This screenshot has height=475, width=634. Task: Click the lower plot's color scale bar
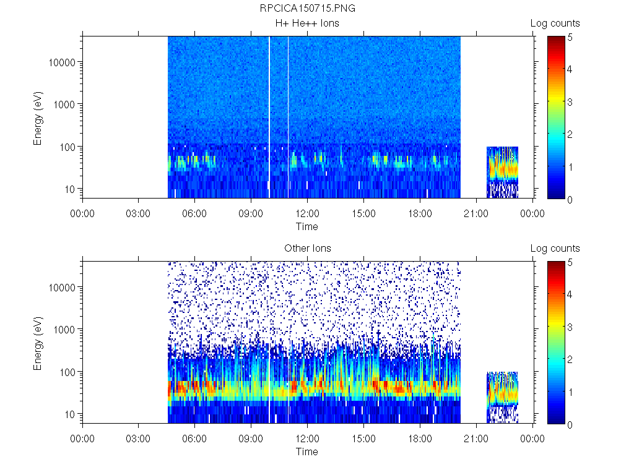[556, 343]
